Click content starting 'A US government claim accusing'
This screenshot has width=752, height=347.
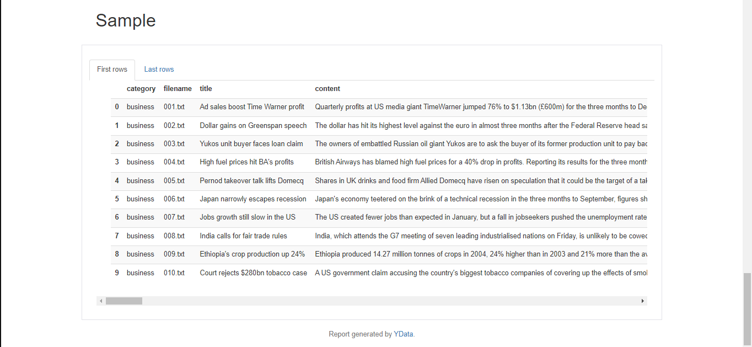coord(481,273)
